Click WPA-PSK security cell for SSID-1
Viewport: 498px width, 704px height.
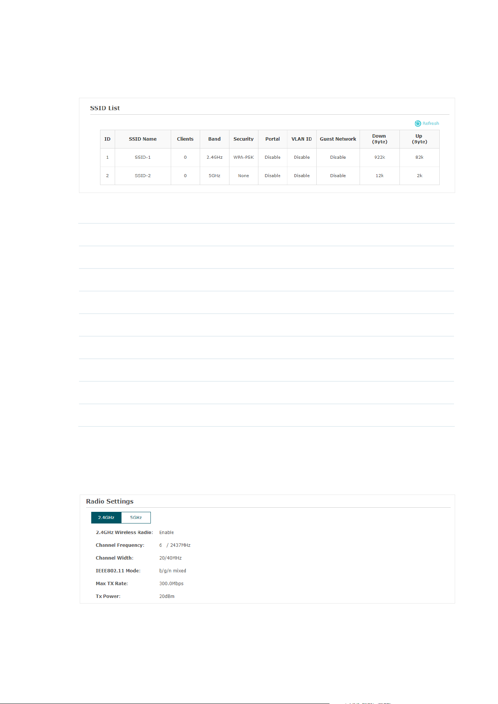pyautogui.click(x=243, y=157)
